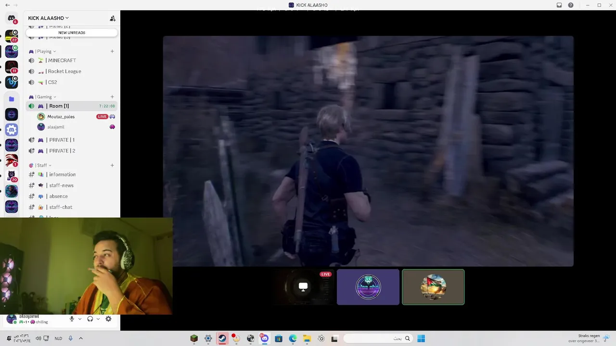The height and width of the screenshot is (346, 616).
Task: Click the taskbar microphone icon
Action: (x=70, y=338)
